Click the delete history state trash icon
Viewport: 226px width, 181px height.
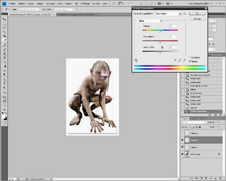click(x=220, y=115)
